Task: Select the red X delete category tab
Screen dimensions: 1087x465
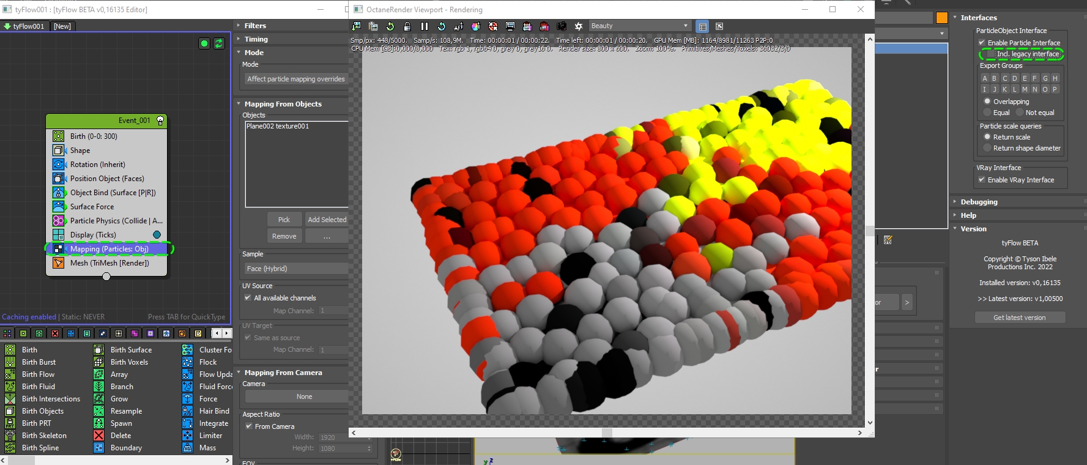Action: [55, 333]
